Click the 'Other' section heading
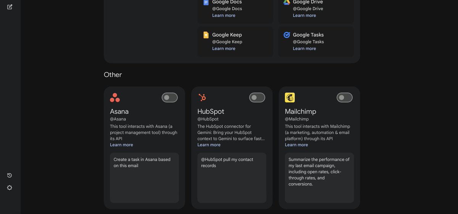 [113, 75]
